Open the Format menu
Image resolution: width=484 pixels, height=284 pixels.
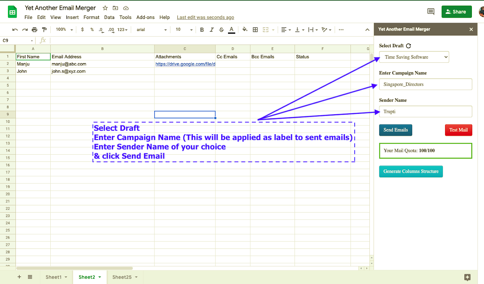pos(92,17)
